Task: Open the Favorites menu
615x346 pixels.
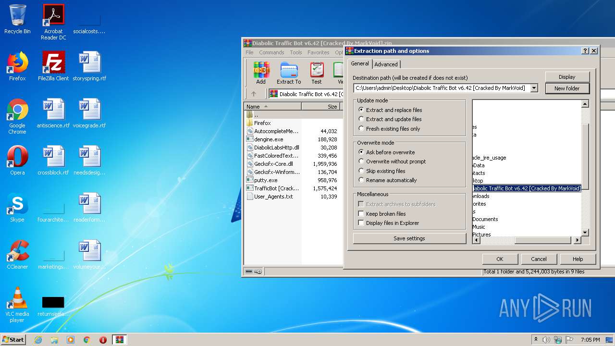Action: click(x=319, y=52)
